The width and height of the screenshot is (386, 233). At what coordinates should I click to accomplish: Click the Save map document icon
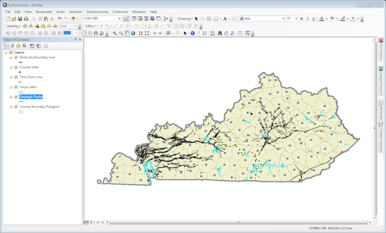20,19
